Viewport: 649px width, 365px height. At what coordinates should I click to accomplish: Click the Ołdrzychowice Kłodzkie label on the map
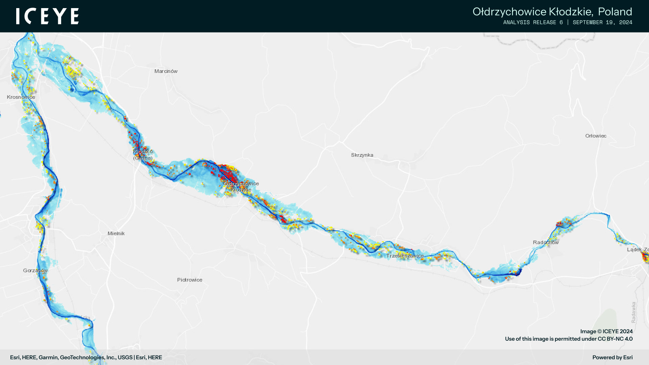pos(241,187)
